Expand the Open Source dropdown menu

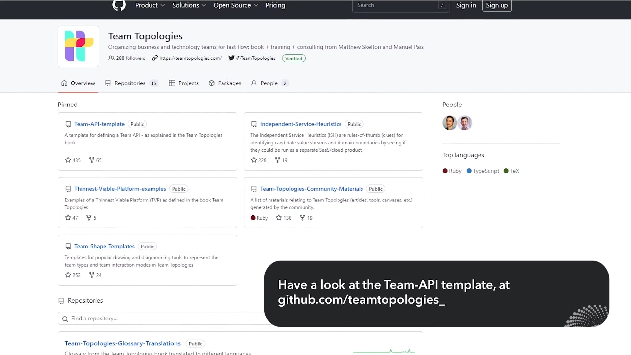click(x=236, y=5)
